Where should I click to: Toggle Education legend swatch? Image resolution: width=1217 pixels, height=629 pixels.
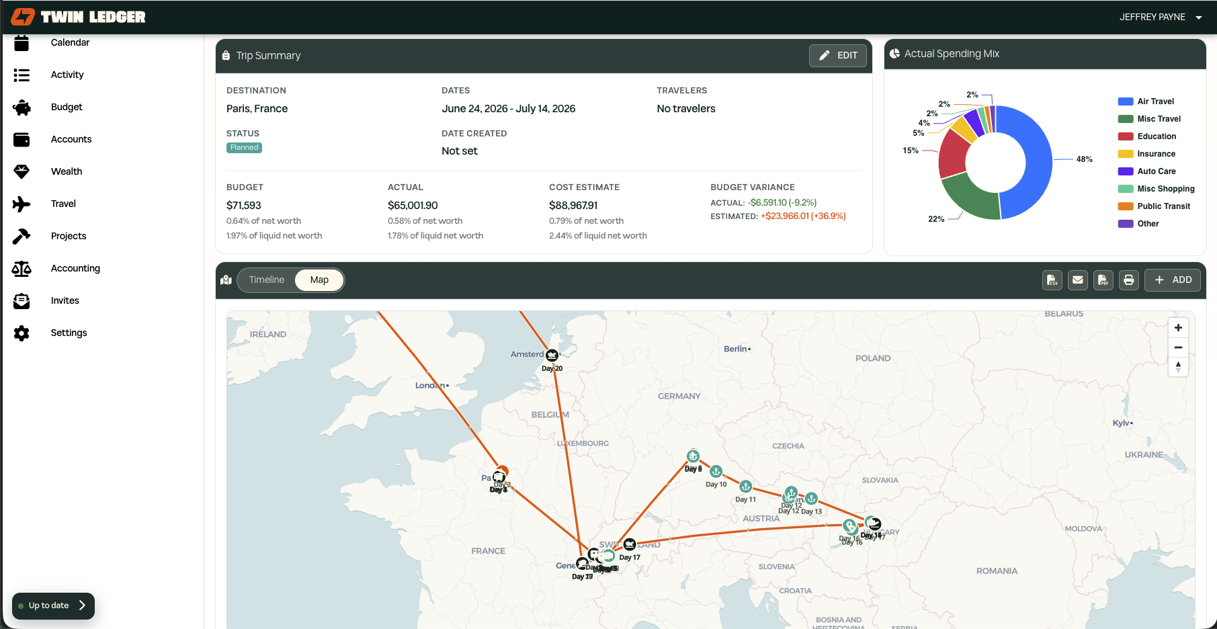1126,136
